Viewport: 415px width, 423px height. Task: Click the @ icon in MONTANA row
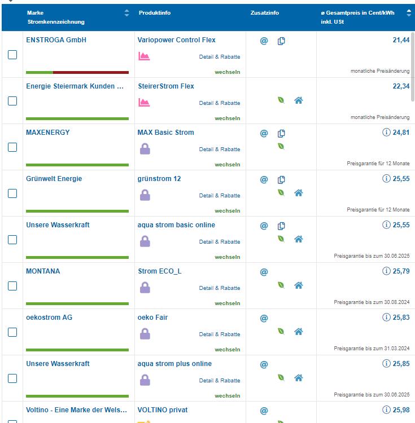coord(264,272)
